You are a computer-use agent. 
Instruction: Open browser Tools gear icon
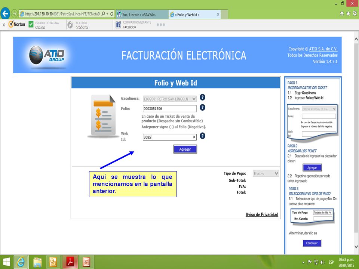tap(355, 14)
